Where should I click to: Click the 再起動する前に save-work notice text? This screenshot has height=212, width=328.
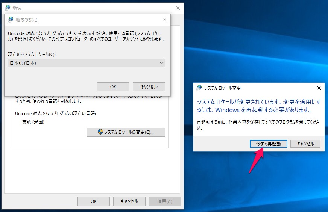[x=258, y=125]
